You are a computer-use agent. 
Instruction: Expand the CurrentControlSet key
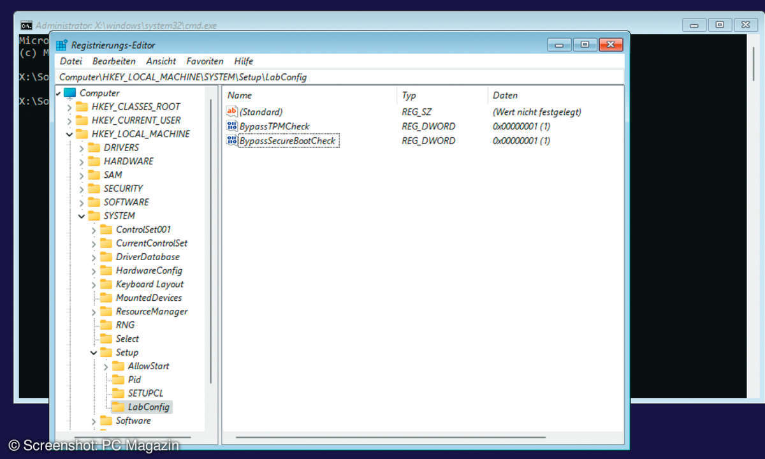(x=94, y=244)
